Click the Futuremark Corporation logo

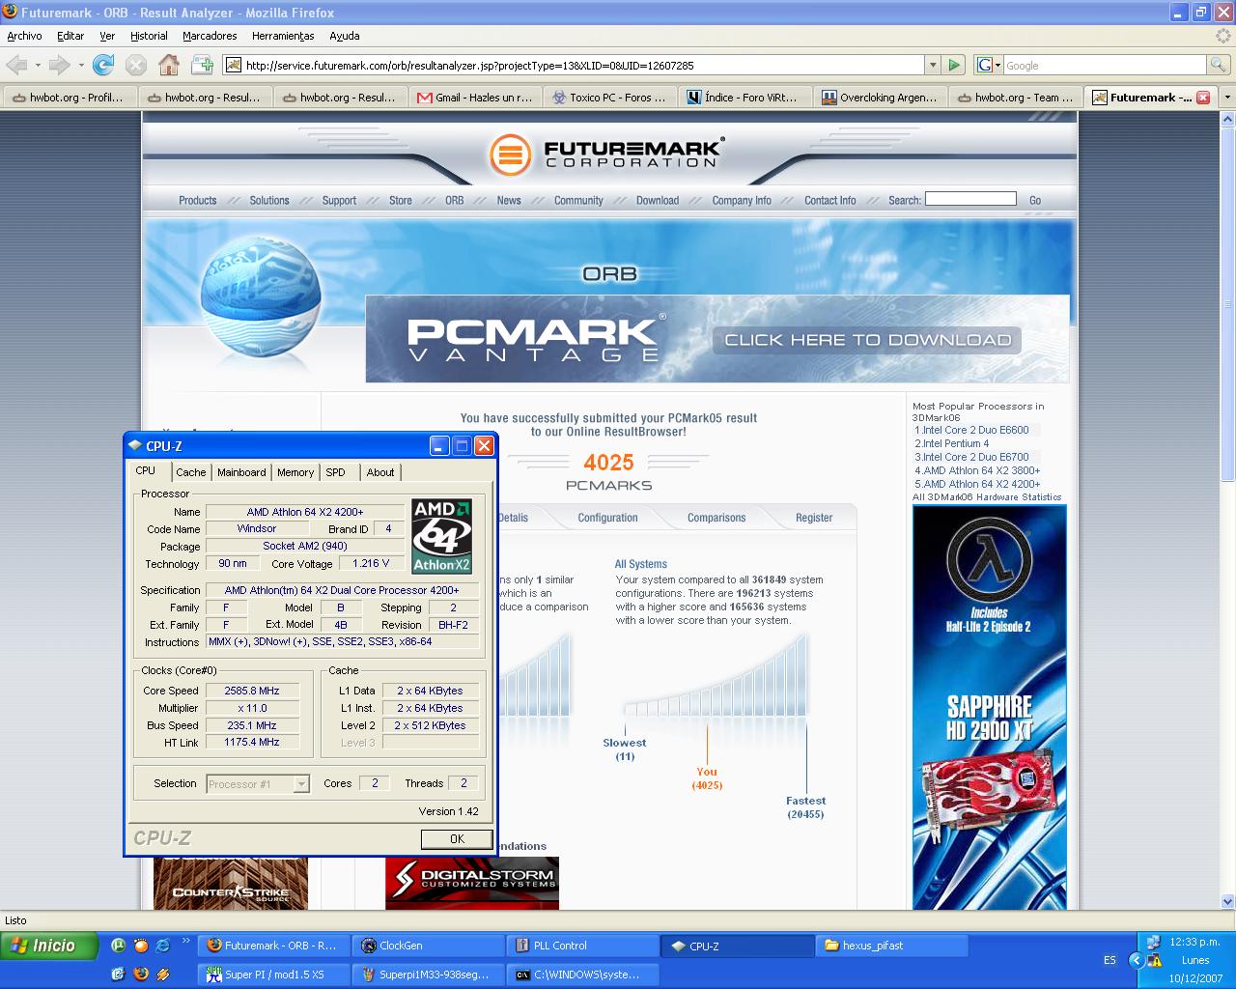point(605,154)
